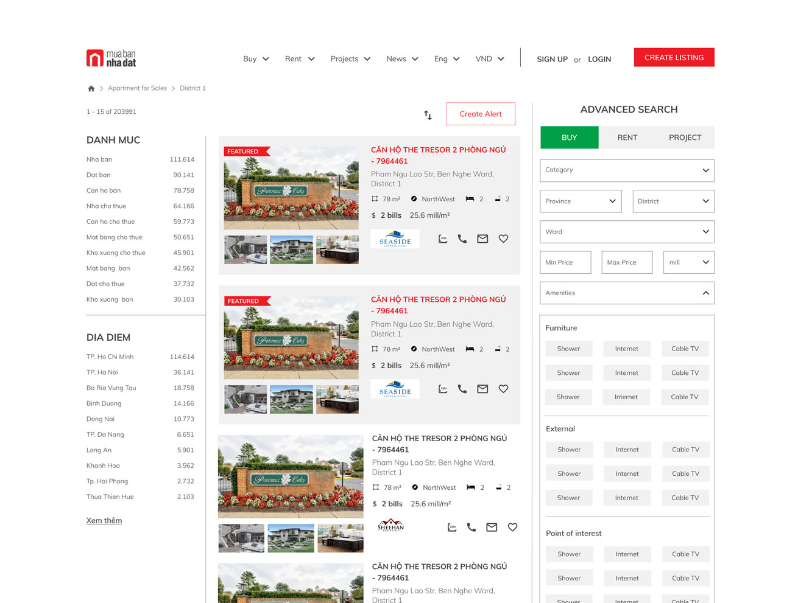798x603 pixels.
Task: Toggle first Shower amenity under External
Action: pos(569,450)
